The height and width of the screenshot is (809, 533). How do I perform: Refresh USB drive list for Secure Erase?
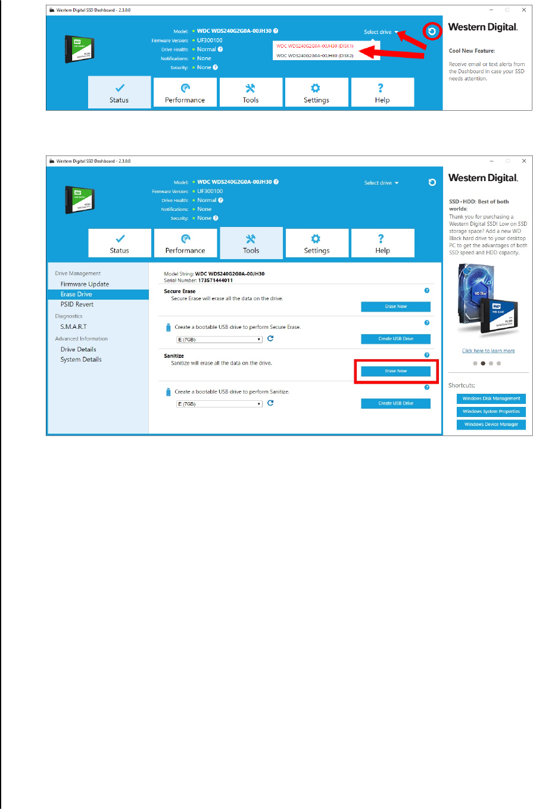coord(270,338)
